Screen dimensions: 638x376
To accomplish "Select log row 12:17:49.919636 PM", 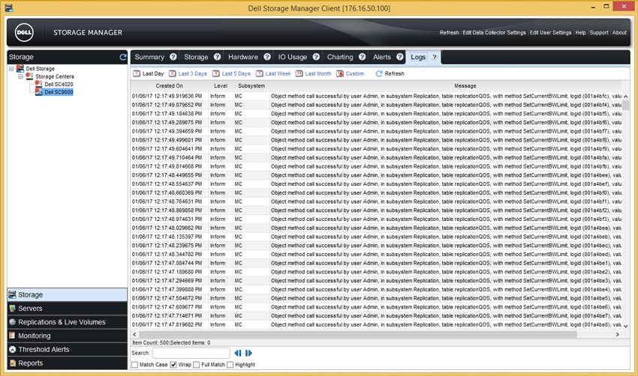I will point(376,96).
